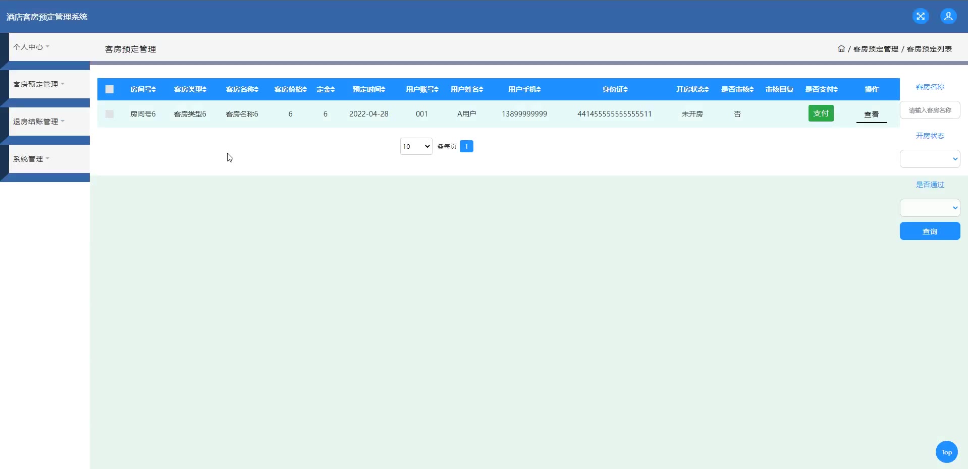Open the 是否通过 filter dropdown
This screenshot has width=968, height=469.
point(930,208)
